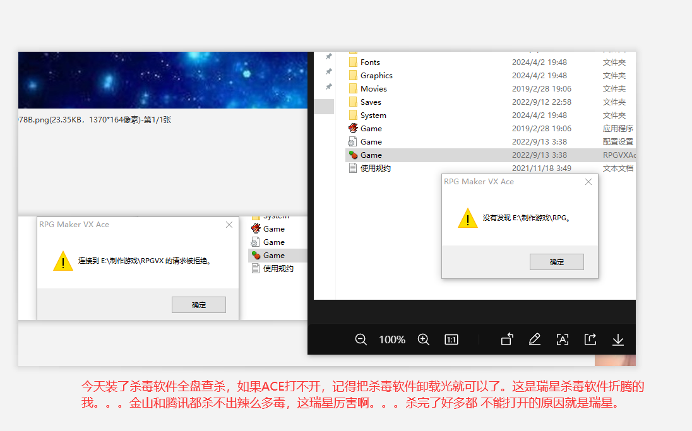Click warning icon in the 请求被拒绝 dialog

(63, 261)
